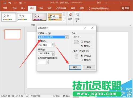This screenshot has width=133, height=98.
Task: Click the OK (确定) button
Action: tap(75, 67)
